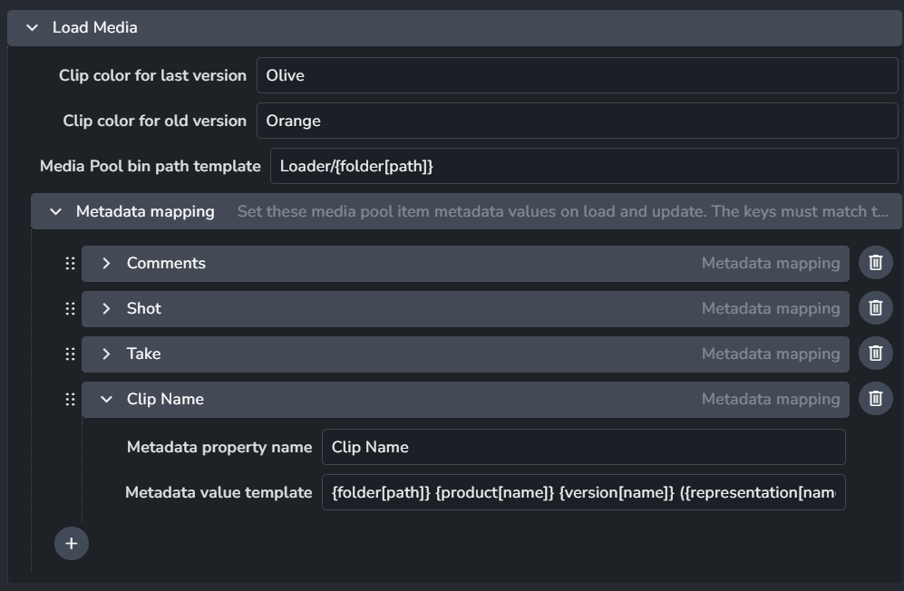The image size is (904, 591).
Task: Click the 'Media Pool bin path template' label
Action: pyautogui.click(x=150, y=166)
